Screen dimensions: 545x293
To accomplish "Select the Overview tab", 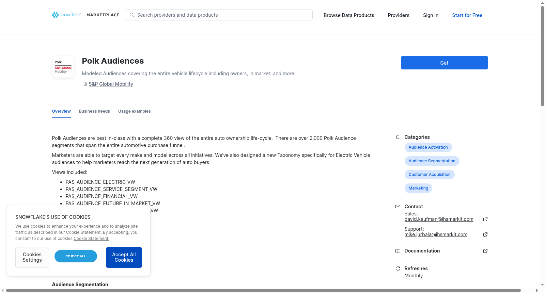I will pyautogui.click(x=61, y=111).
